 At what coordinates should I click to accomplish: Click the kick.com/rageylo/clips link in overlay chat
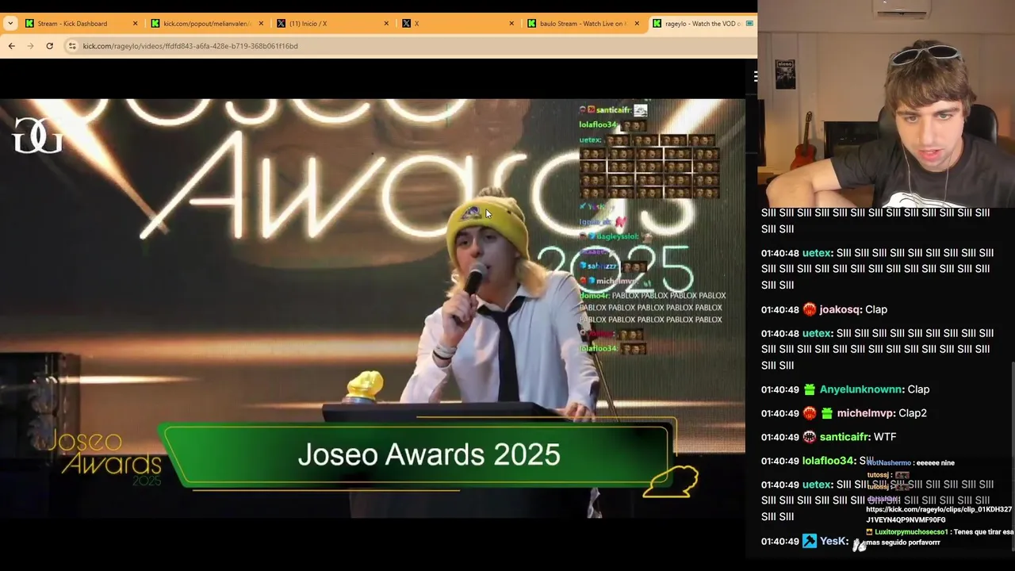click(x=939, y=514)
